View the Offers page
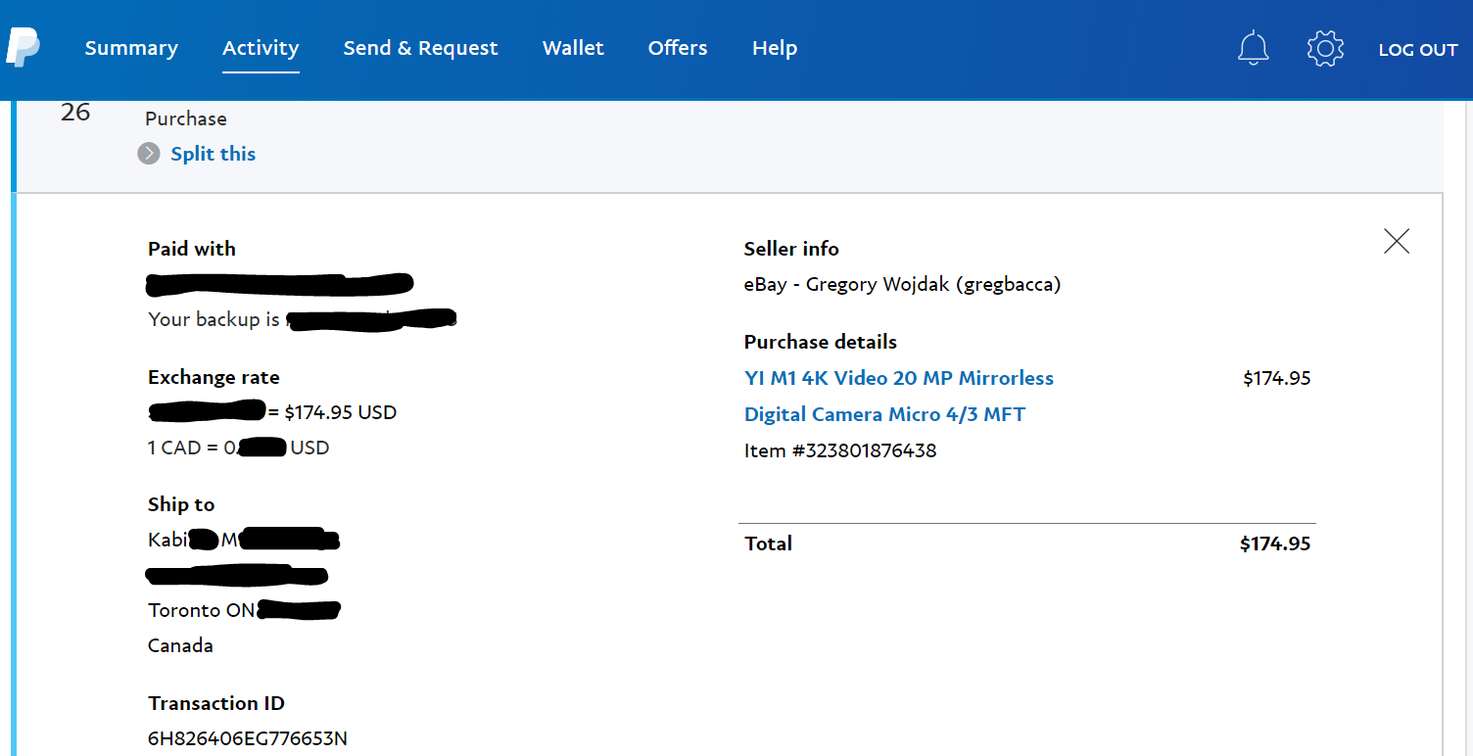 (x=678, y=48)
